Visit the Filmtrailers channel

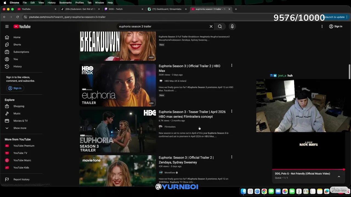tap(170, 127)
